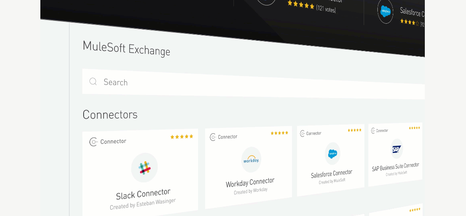The height and width of the screenshot is (216, 466).
Task: Click the connector type icon on the Salesforce card
Action: coord(302,133)
